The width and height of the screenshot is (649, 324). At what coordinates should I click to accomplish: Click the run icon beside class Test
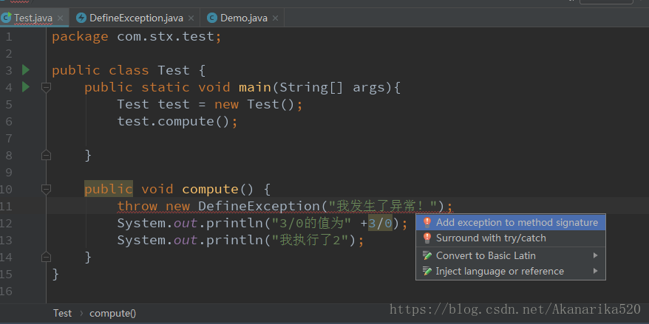pyautogui.click(x=26, y=70)
